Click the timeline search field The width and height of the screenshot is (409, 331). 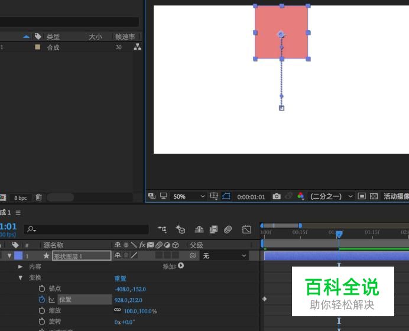point(86,229)
